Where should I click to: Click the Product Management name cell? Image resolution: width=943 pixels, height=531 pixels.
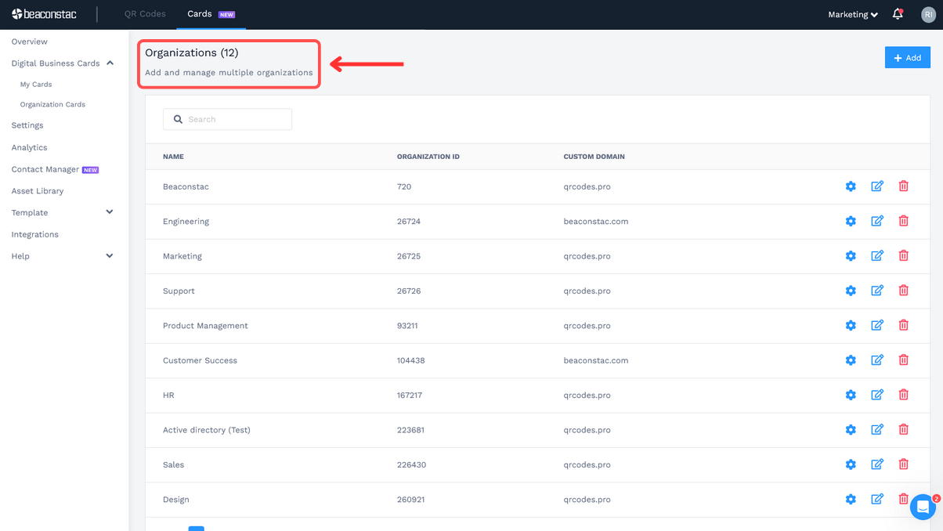[205, 326]
